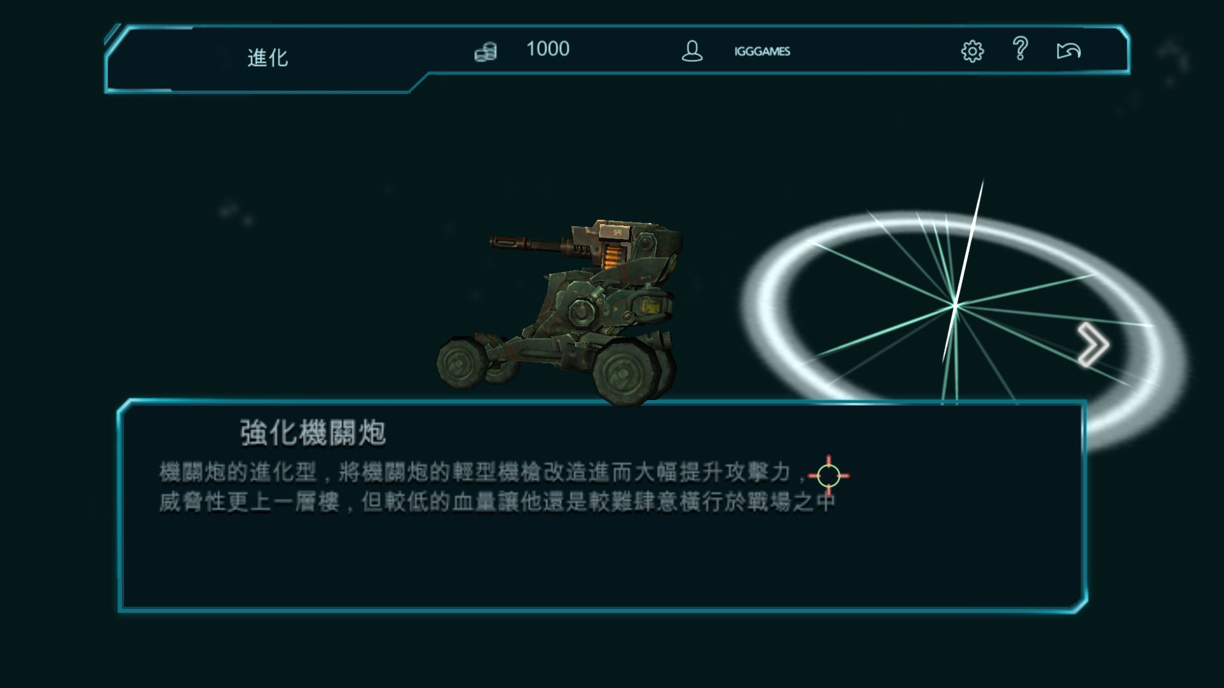The height and width of the screenshot is (688, 1224).
Task: Click the 強化機關炮 unit title
Action: [x=313, y=433]
